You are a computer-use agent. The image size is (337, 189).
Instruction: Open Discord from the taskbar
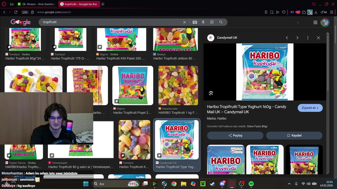pos(222,184)
